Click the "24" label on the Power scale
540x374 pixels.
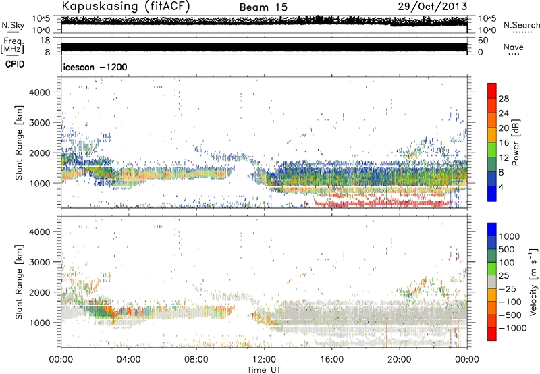[504, 113]
